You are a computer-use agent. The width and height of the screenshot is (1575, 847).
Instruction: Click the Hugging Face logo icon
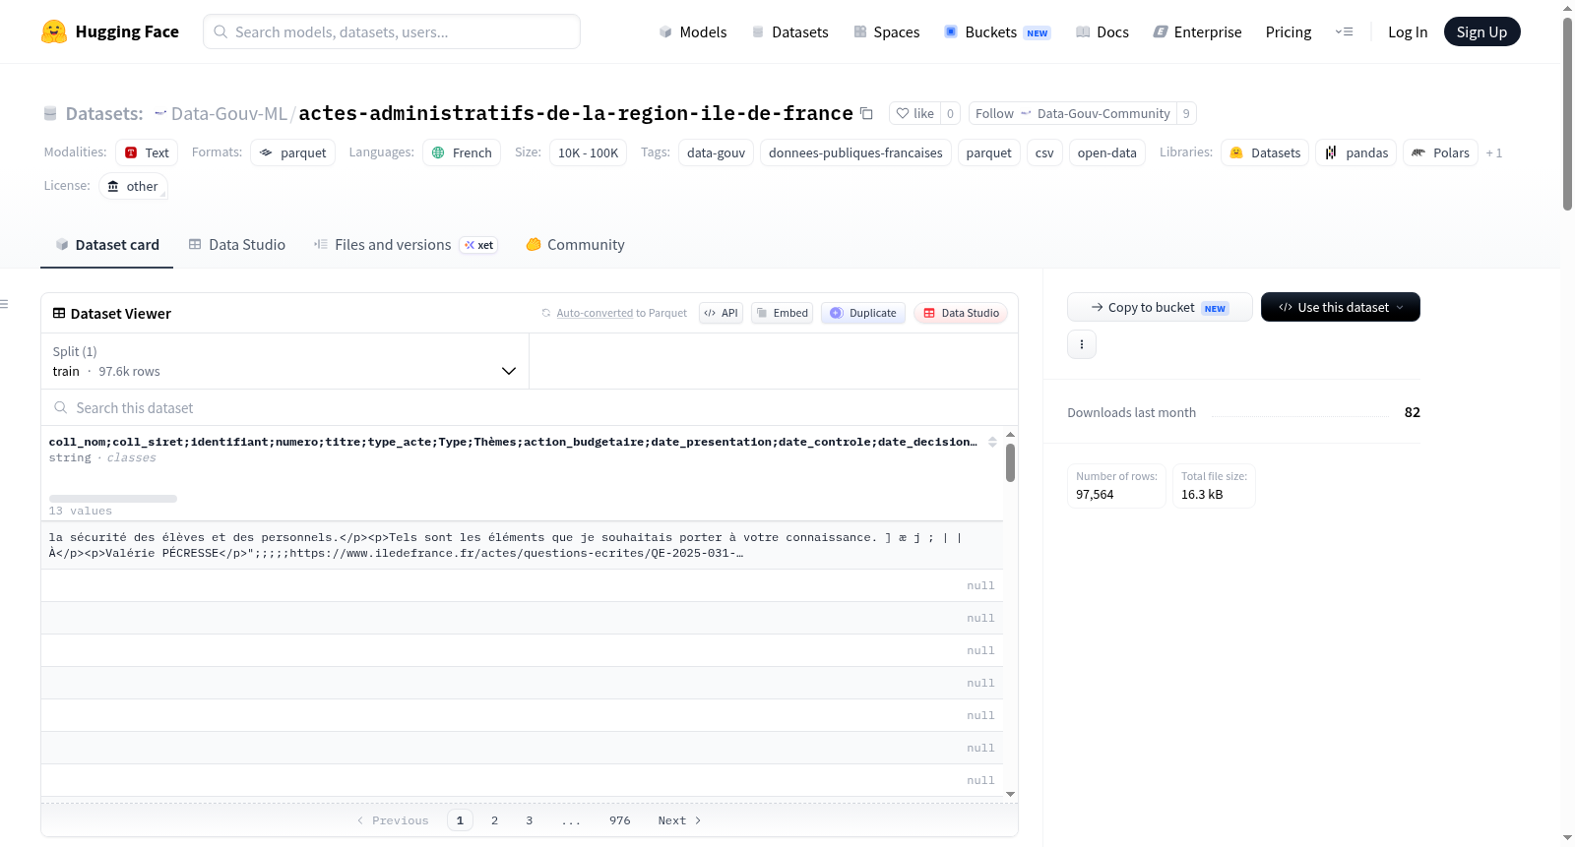[x=54, y=31]
